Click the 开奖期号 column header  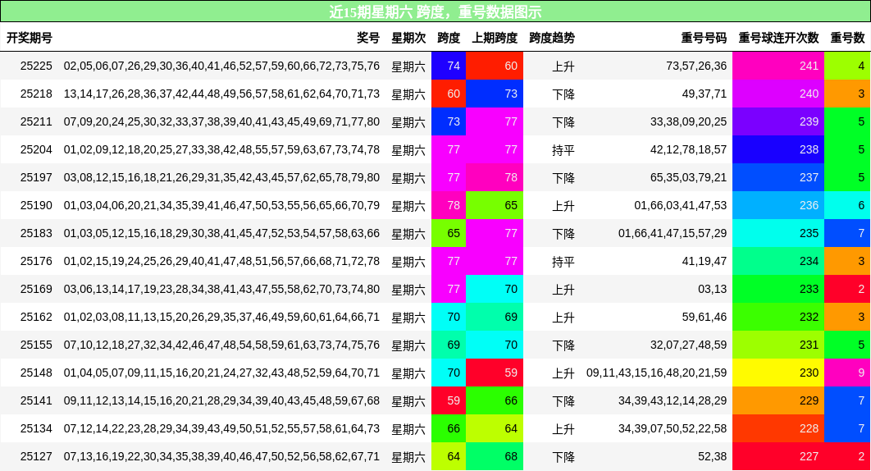point(30,38)
